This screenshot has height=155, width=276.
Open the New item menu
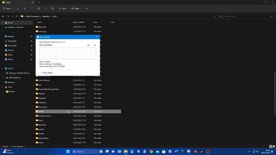[7, 9]
